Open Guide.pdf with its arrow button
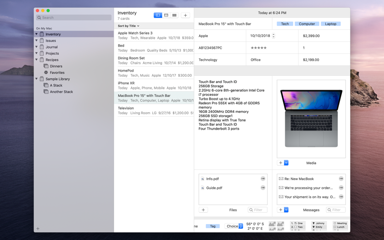Viewport: 384px width, 240px height. coord(263,188)
